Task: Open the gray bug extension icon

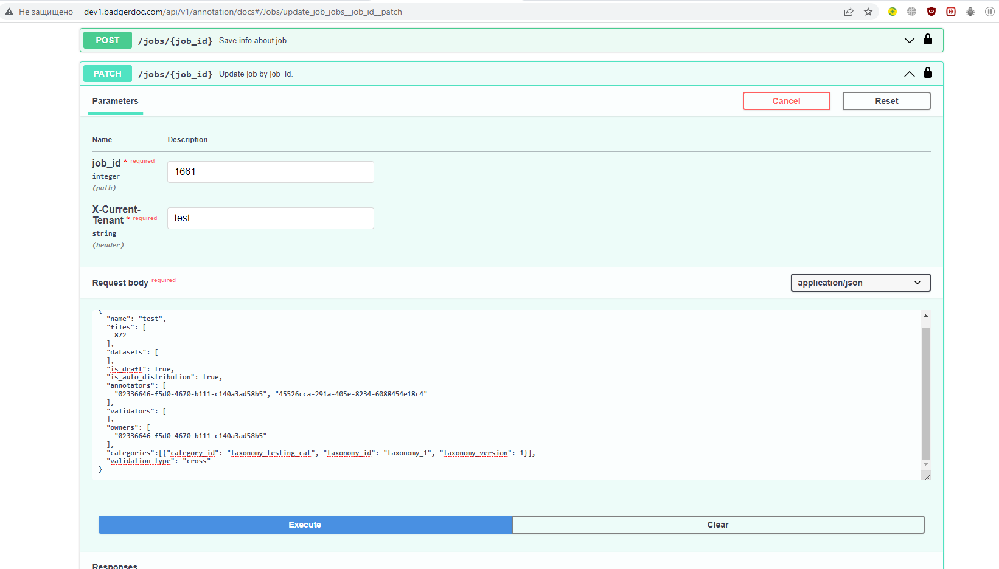Action: point(970,12)
